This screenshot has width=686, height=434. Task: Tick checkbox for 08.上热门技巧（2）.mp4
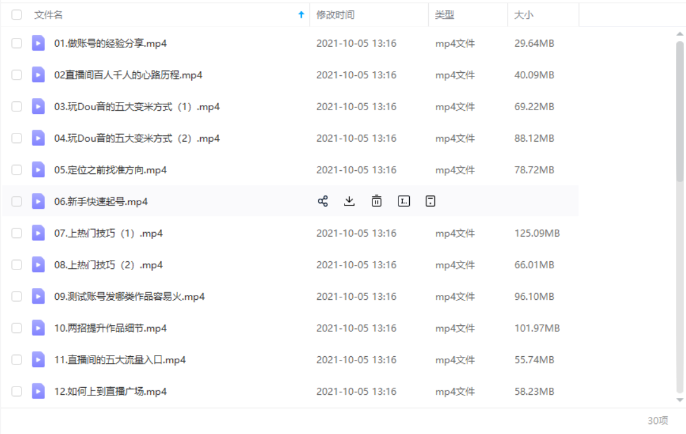[16, 265]
